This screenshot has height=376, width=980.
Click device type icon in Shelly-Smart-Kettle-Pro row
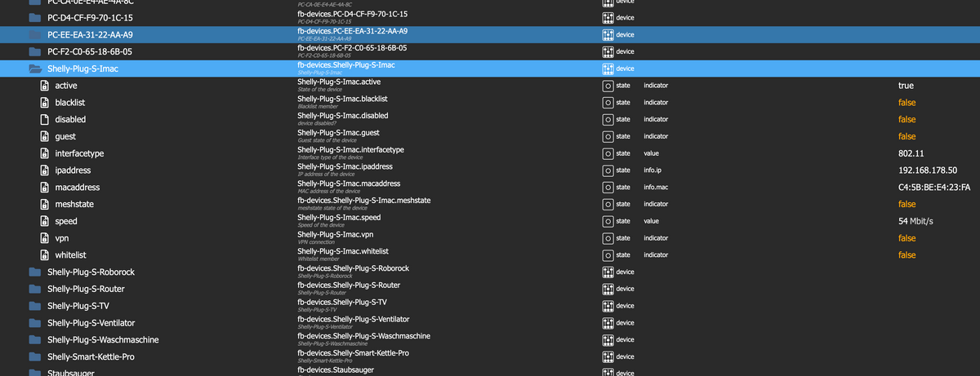coord(607,357)
